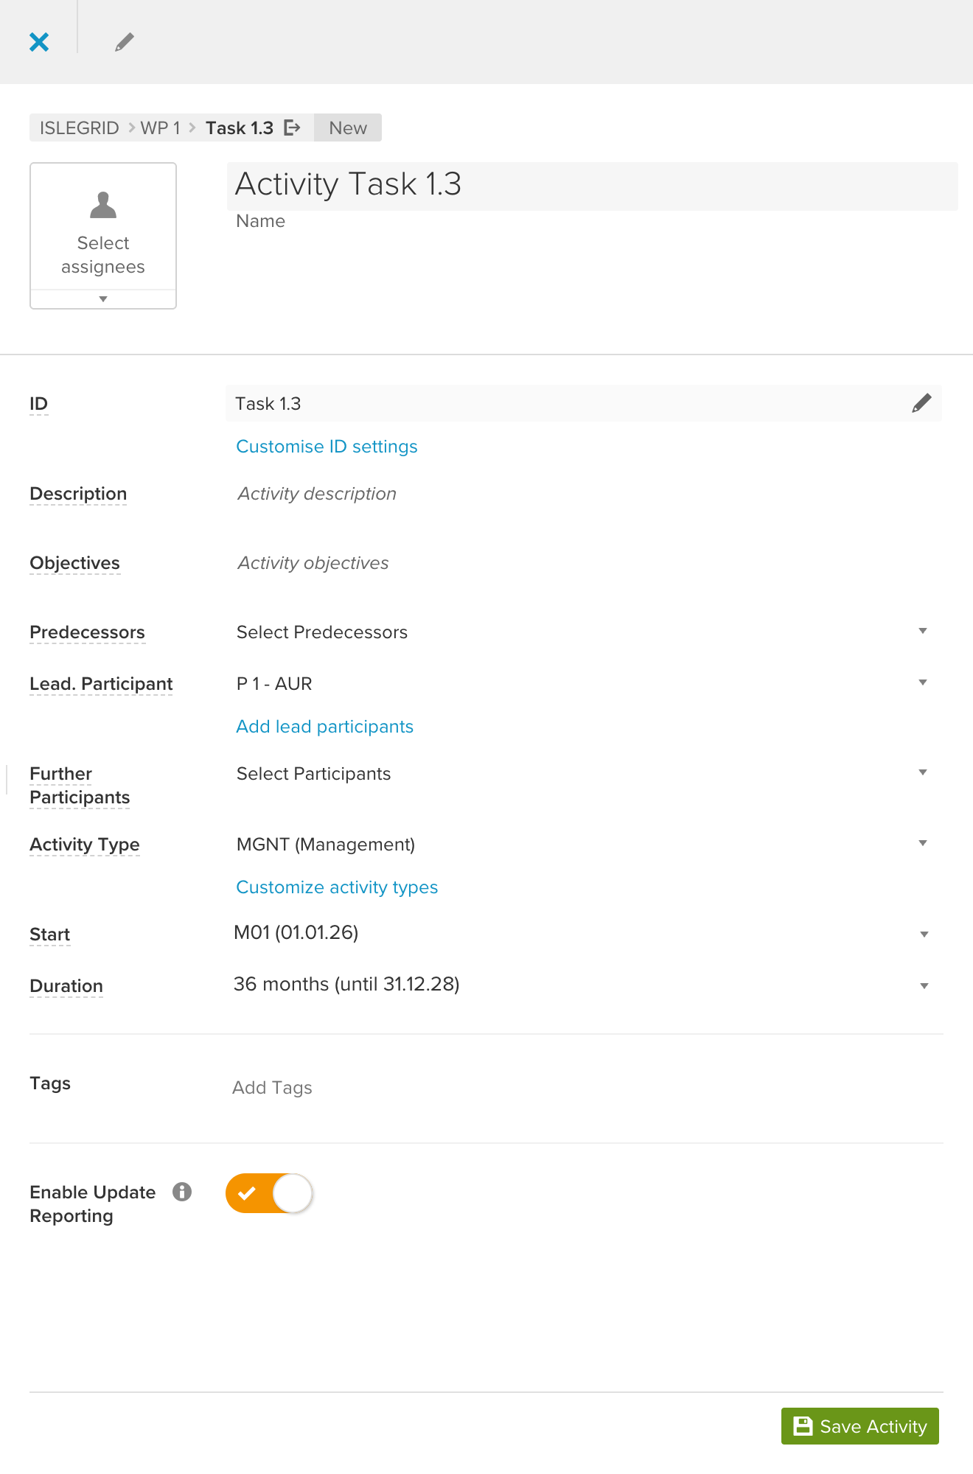Click the Predecessors label

point(87,632)
